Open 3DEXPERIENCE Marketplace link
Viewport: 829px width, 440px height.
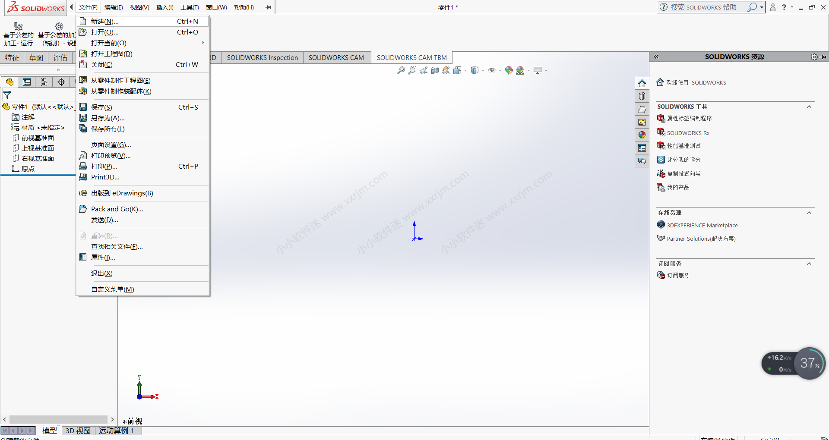pyautogui.click(x=702, y=225)
